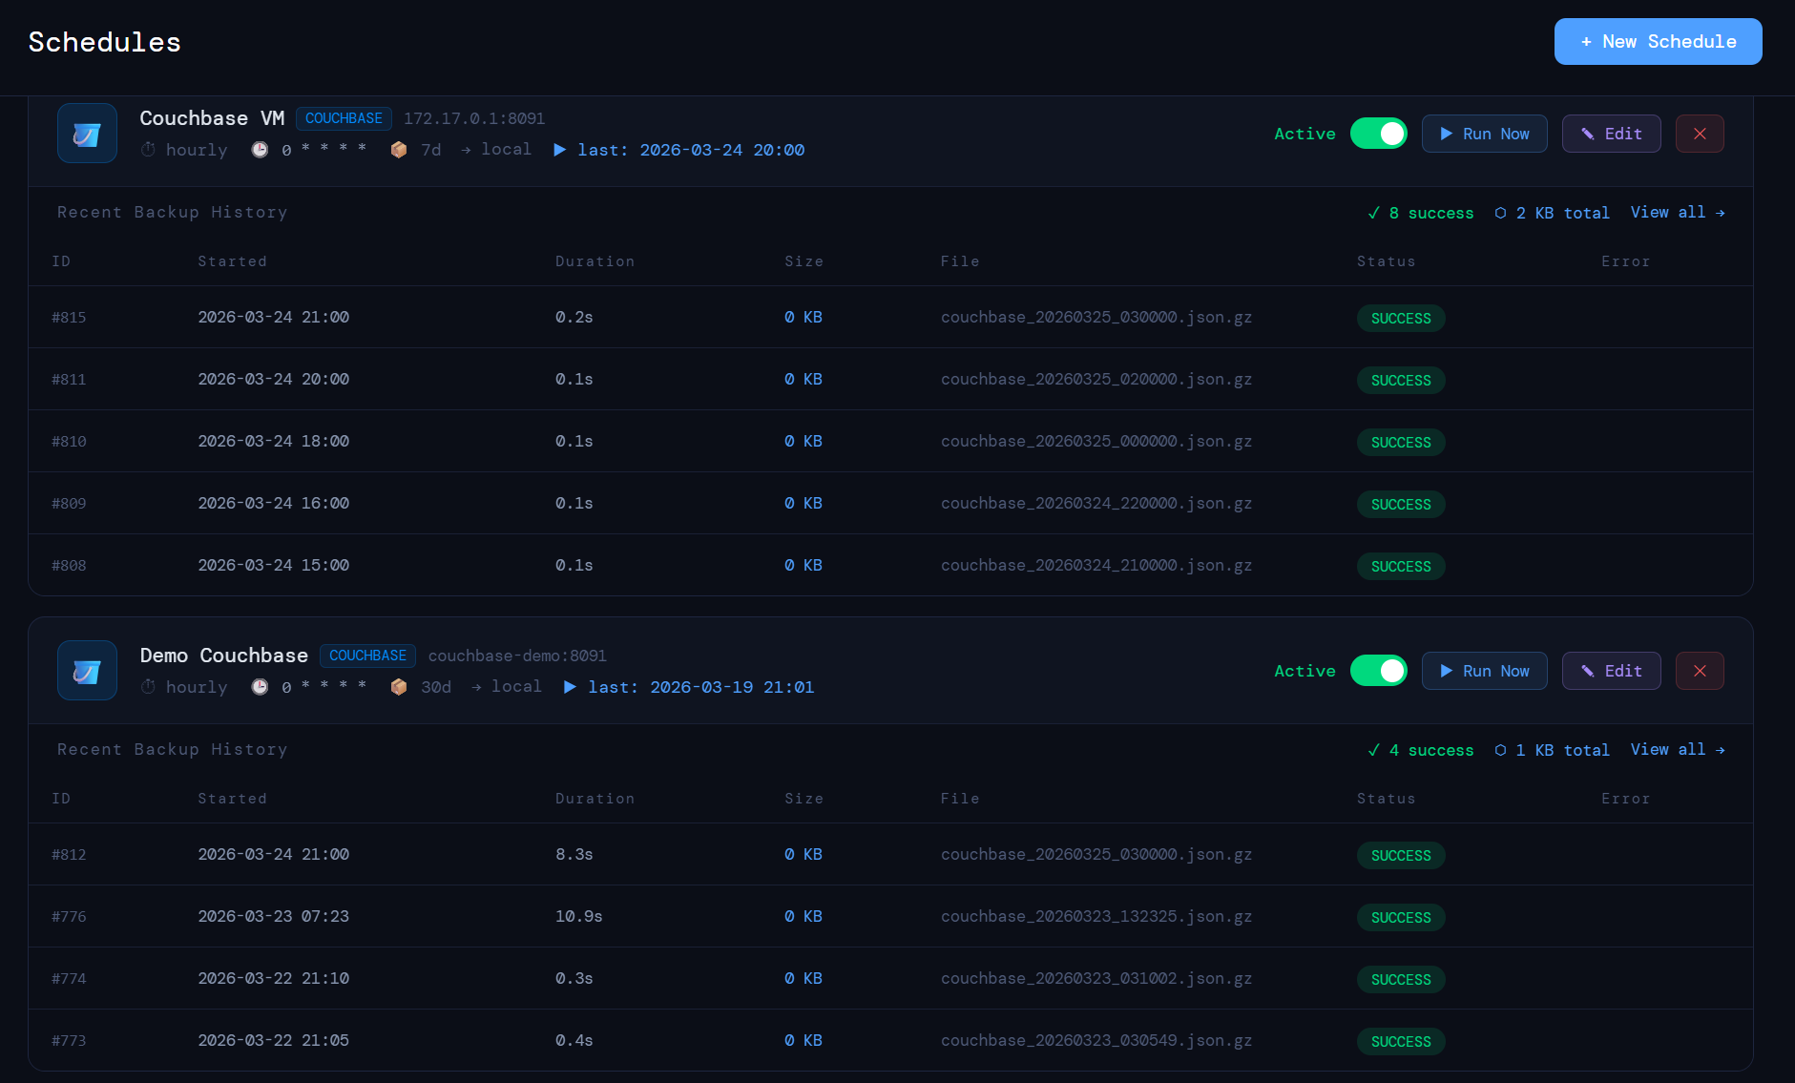Edit the Demo Couchbase schedule
The width and height of the screenshot is (1795, 1083).
pos(1611,671)
